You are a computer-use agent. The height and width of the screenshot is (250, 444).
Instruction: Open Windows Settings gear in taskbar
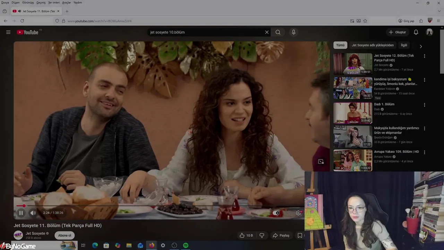(163, 245)
